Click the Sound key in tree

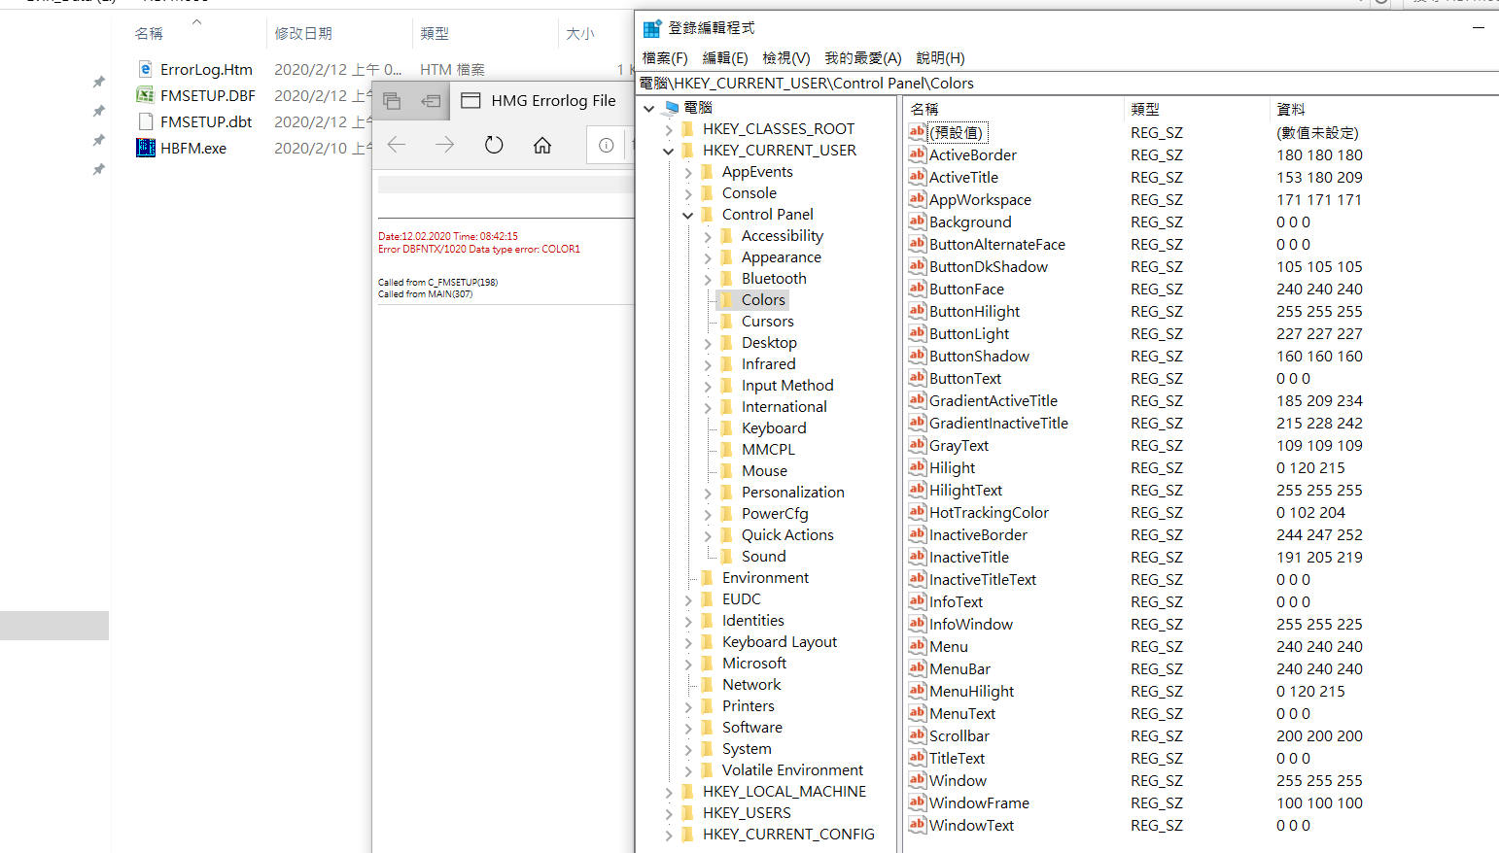tap(763, 557)
